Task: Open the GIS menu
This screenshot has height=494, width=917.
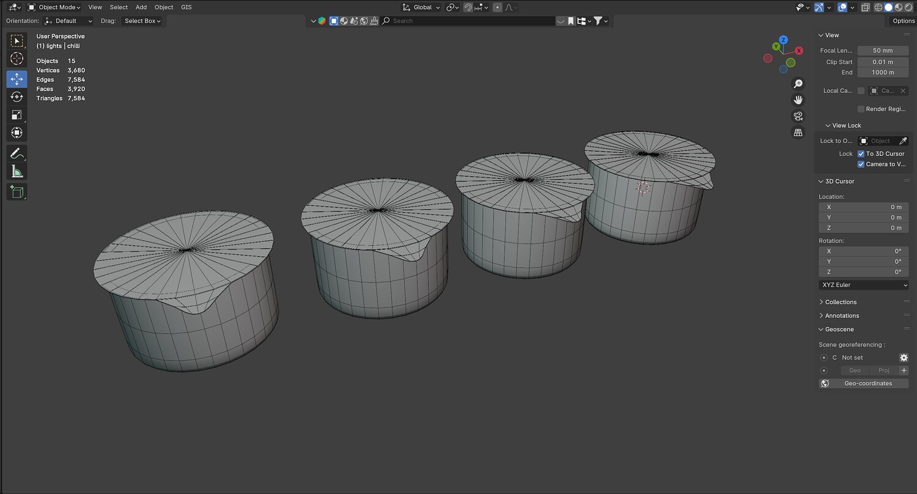Action: [x=186, y=7]
